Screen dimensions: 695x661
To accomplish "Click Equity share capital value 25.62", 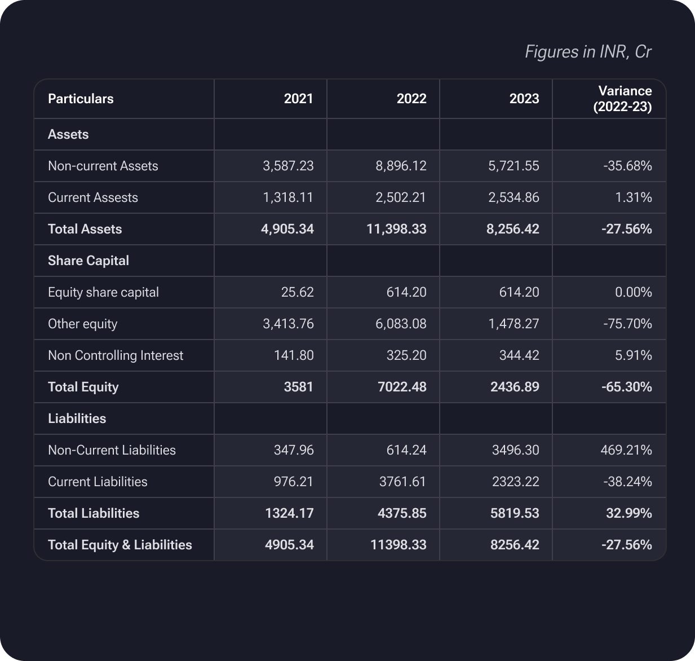I will coord(297,292).
